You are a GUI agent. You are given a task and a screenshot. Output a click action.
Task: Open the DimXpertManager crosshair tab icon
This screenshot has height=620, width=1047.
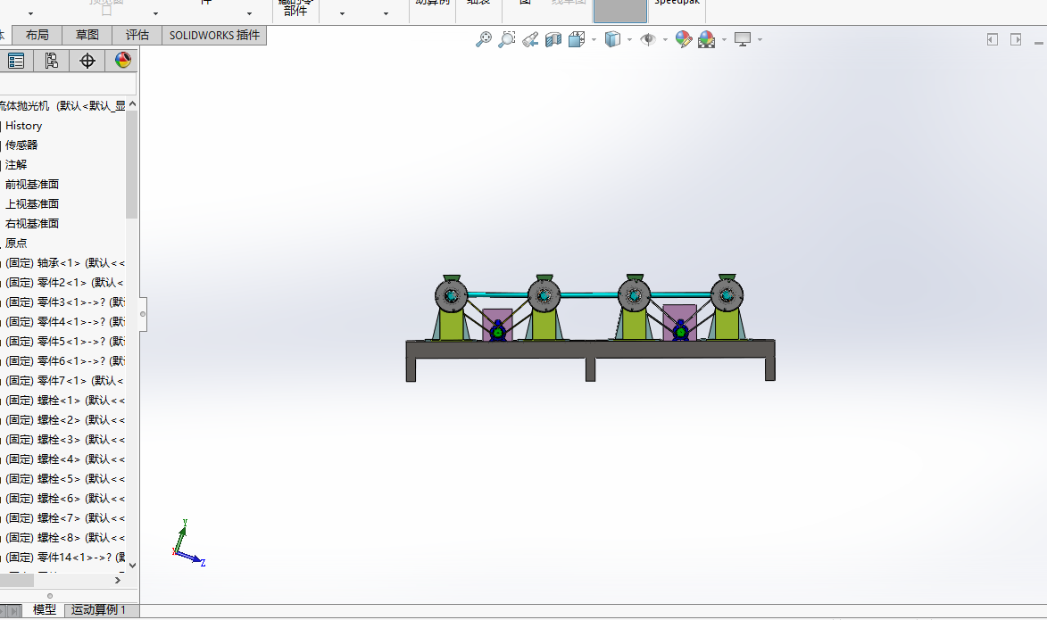(x=87, y=61)
